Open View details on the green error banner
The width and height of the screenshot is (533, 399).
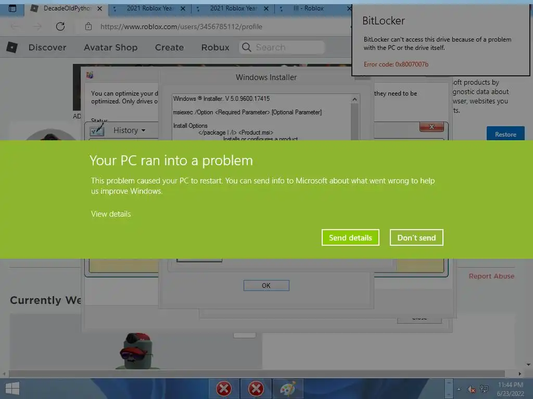111,214
